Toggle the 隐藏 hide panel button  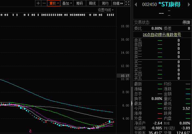point(116,3)
